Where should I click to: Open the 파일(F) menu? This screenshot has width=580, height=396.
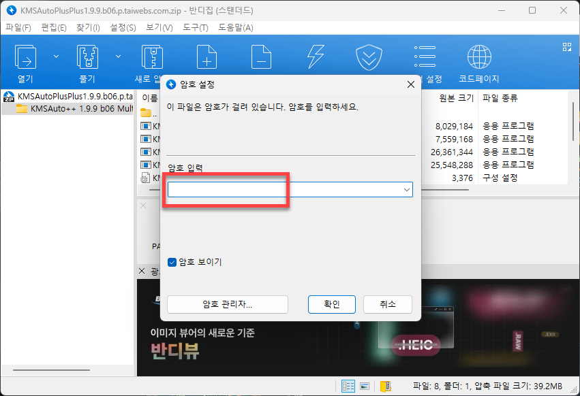[18, 28]
